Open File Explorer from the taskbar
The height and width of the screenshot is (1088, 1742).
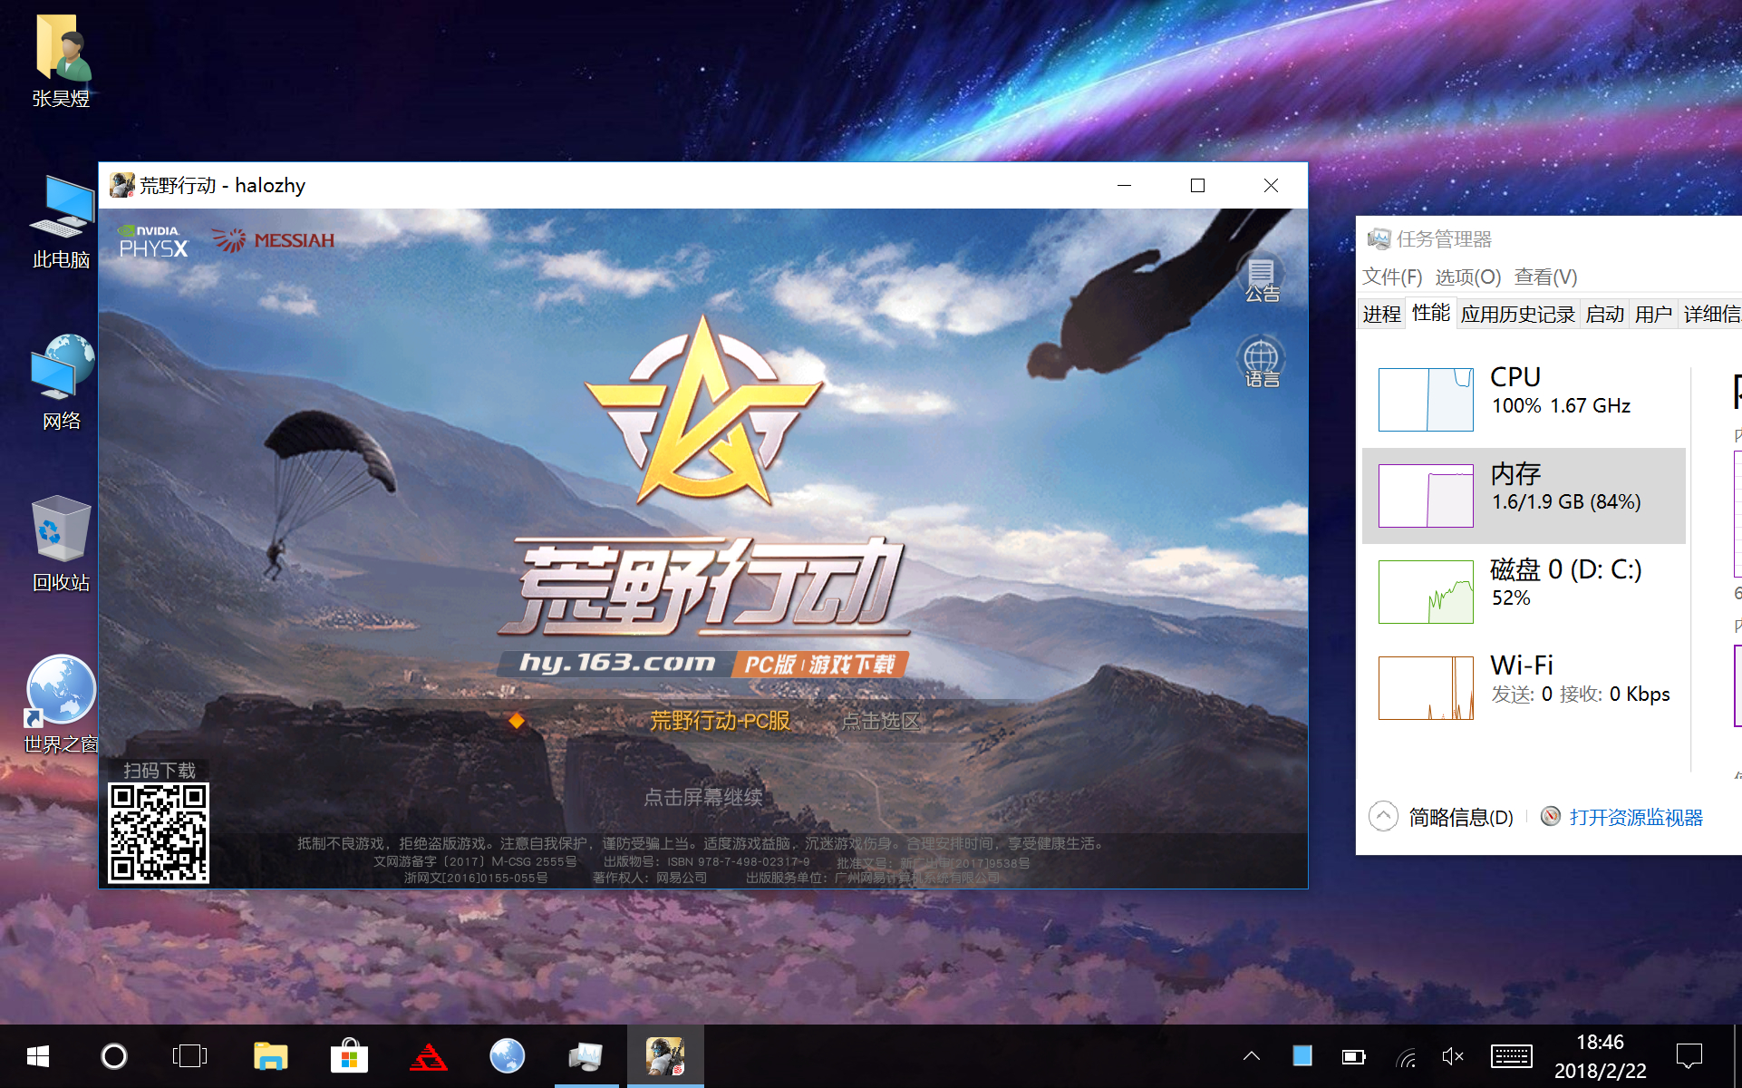coord(270,1056)
